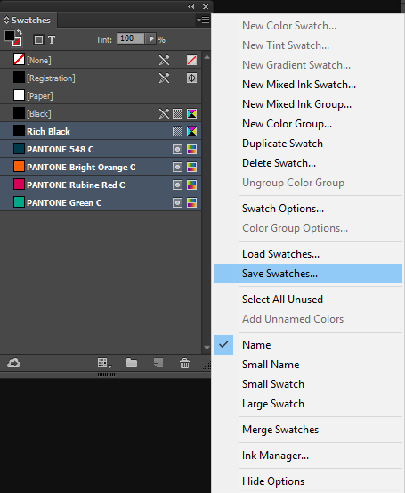This screenshot has width=405, height=493.
Task: Select PANTONE Green C swatch row
Action: 101,202
